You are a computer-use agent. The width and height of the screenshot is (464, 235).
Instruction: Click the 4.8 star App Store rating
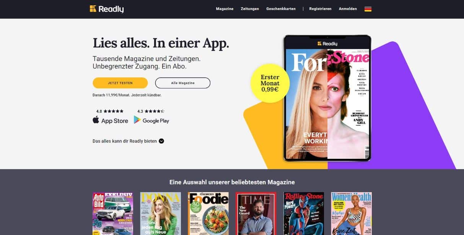click(x=110, y=111)
